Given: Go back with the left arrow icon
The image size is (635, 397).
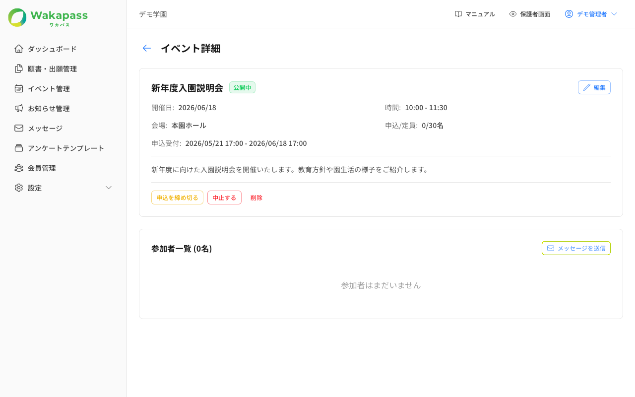Looking at the screenshot, I should [x=146, y=48].
